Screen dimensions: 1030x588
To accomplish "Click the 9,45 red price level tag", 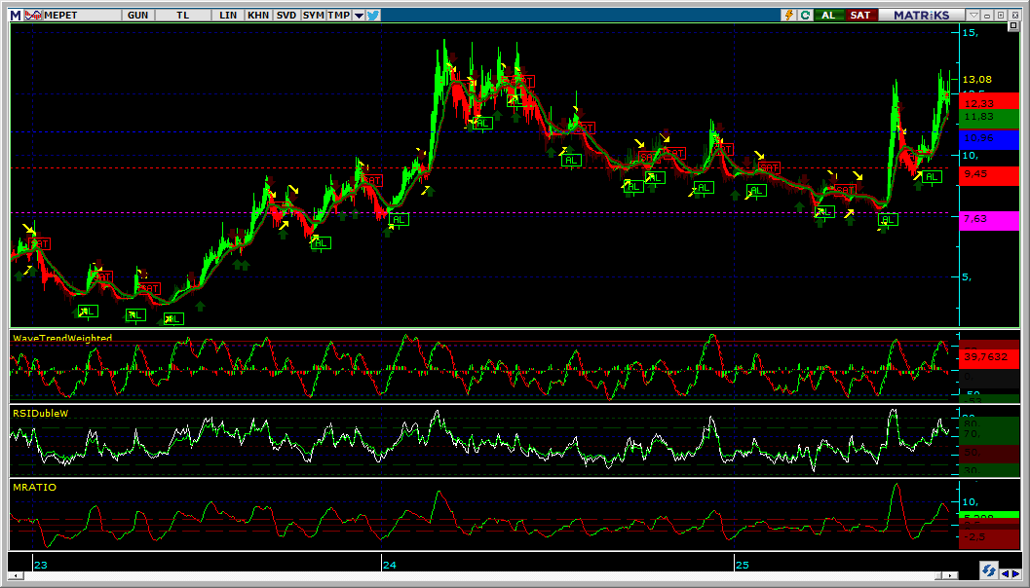I will point(989,175).
